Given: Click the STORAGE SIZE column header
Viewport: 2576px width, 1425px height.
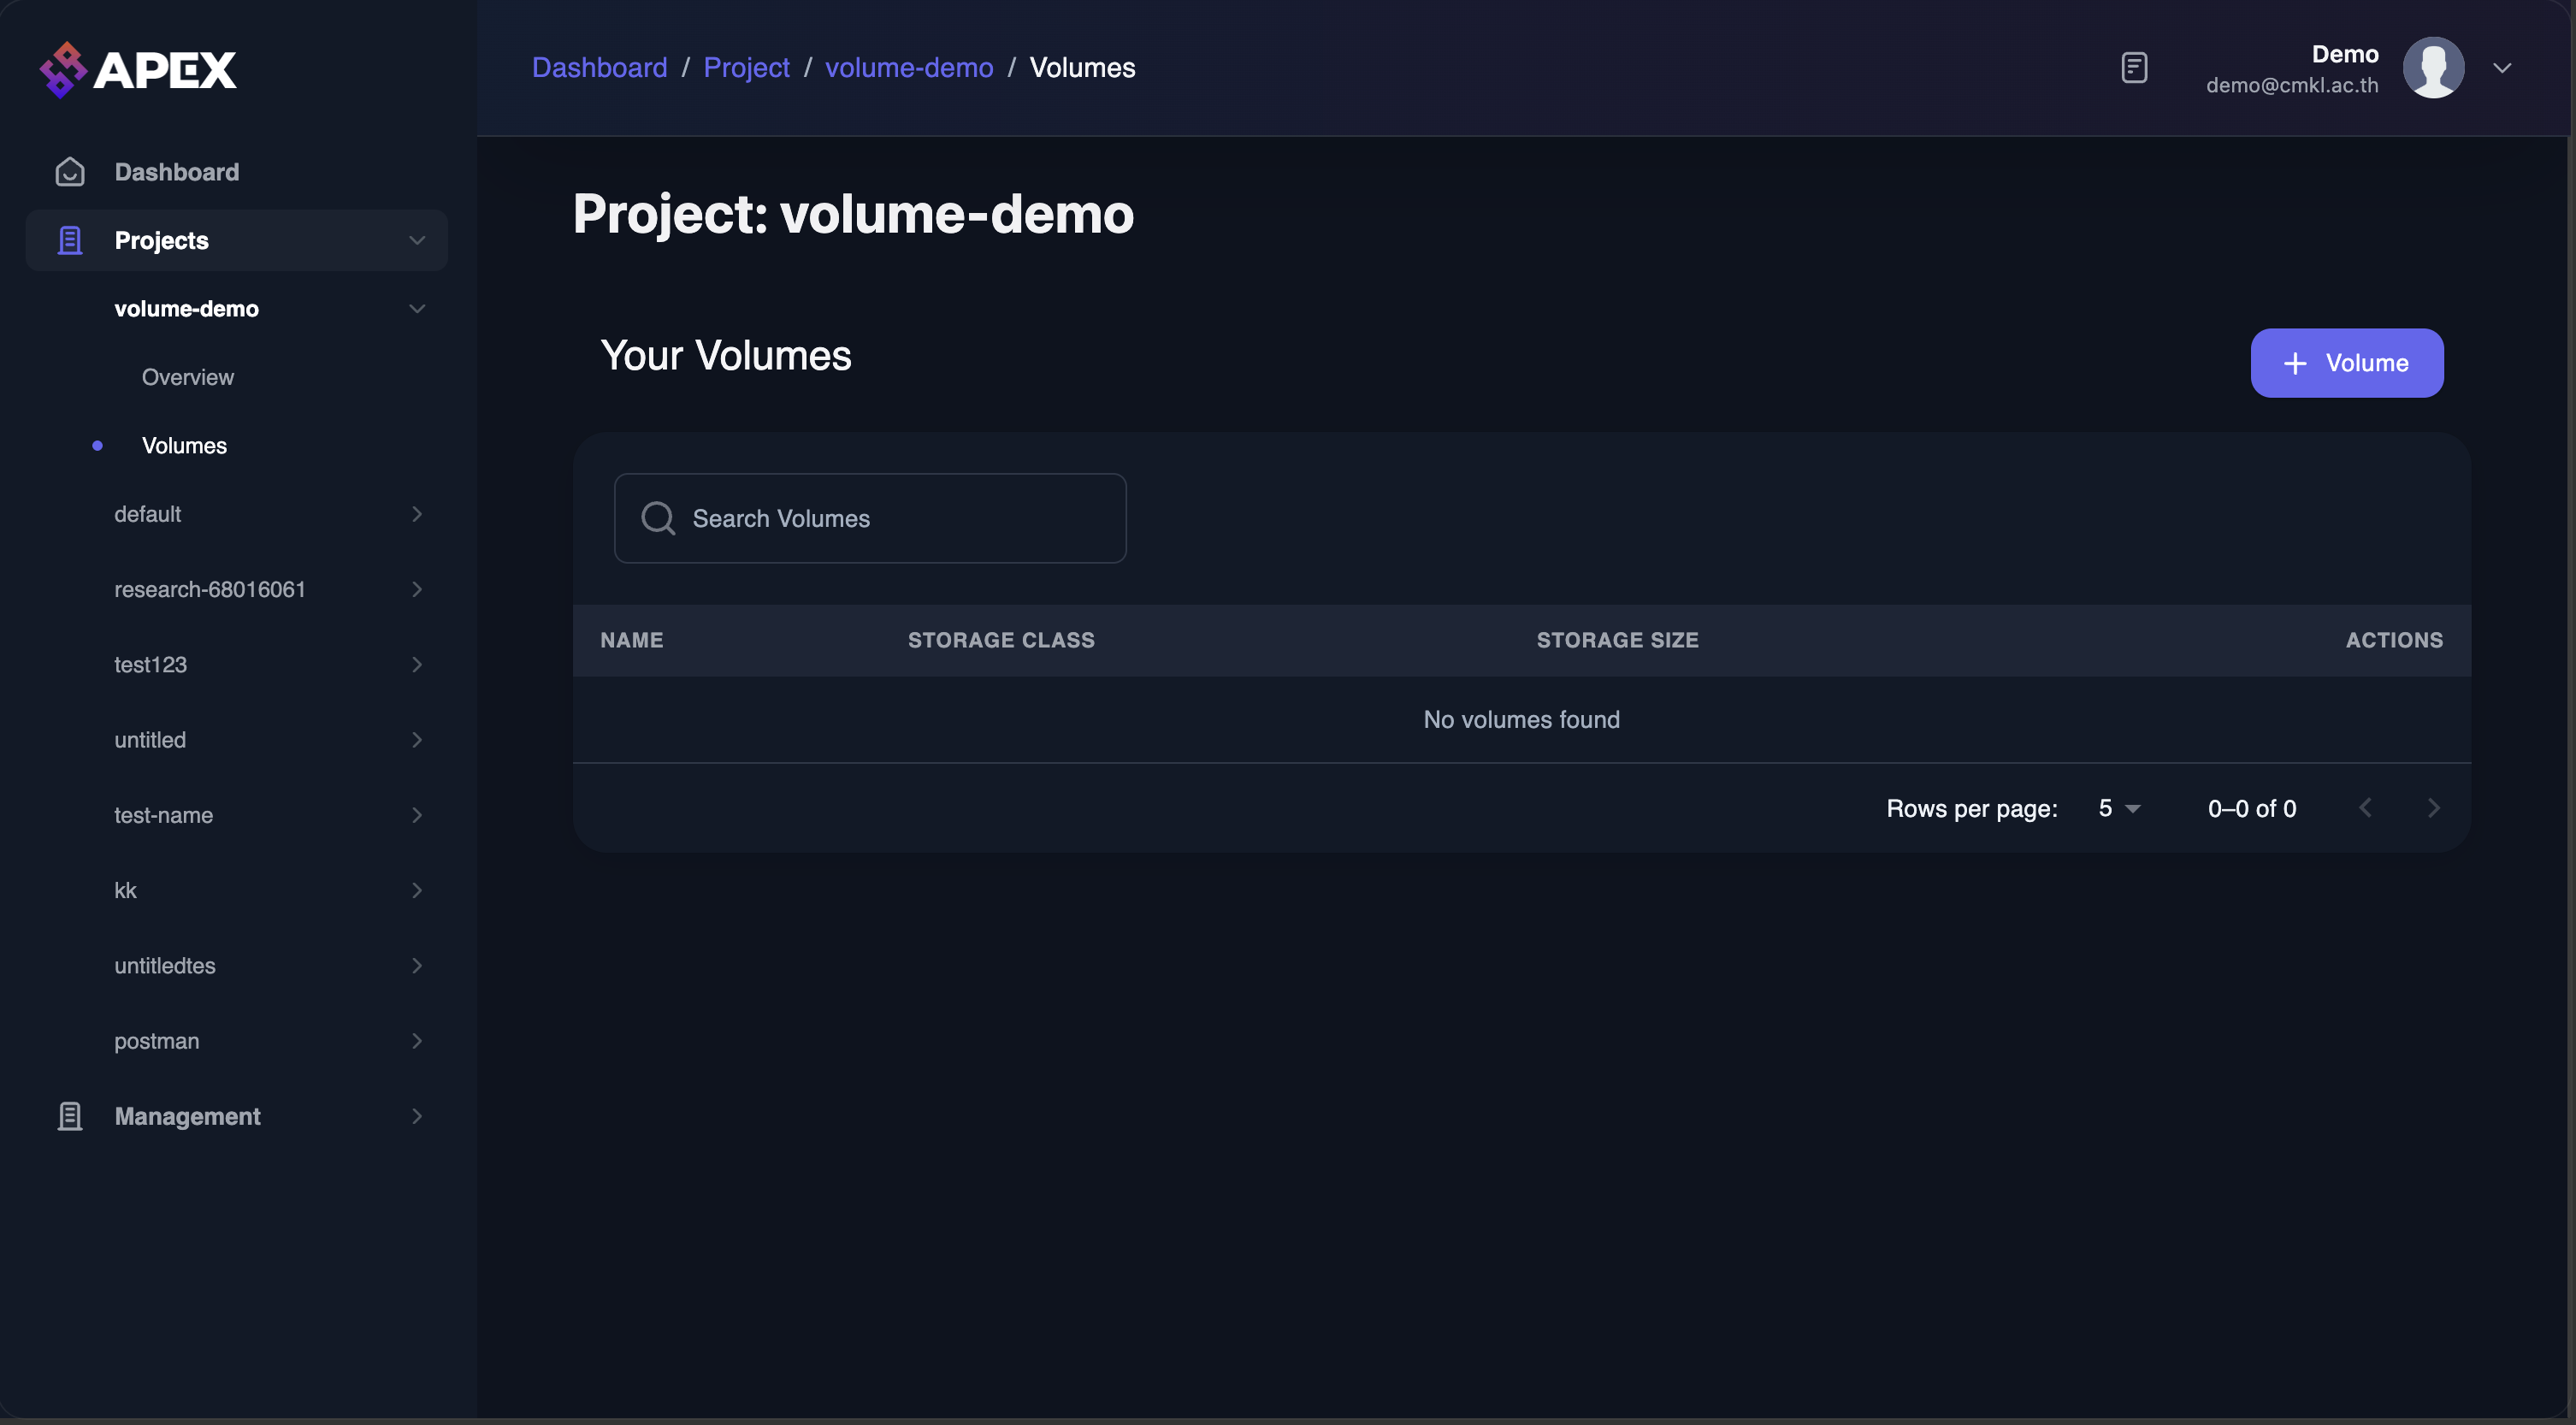Looking at the screenshot, I should [1617, 640].
